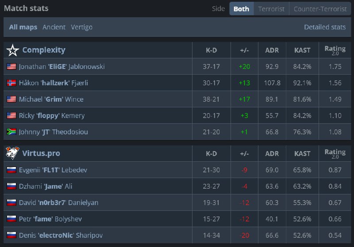Click the Virtus.pro team name

(x=41, y=153)
